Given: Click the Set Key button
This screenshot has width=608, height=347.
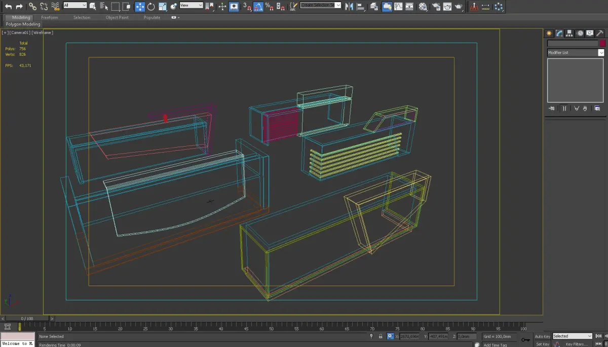Looking at the screenshot, I should pos(542,344).
